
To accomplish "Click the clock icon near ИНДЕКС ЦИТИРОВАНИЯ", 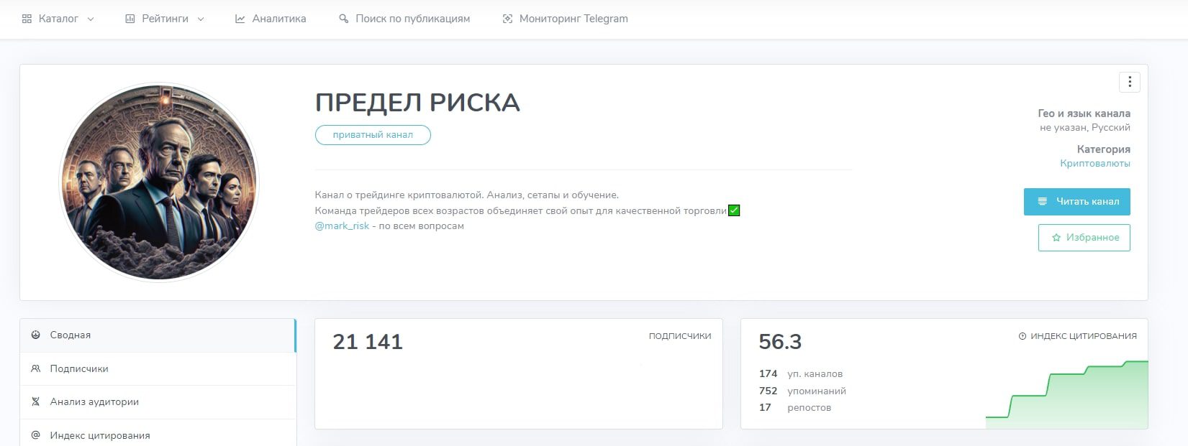I will tap(1023, 336).
